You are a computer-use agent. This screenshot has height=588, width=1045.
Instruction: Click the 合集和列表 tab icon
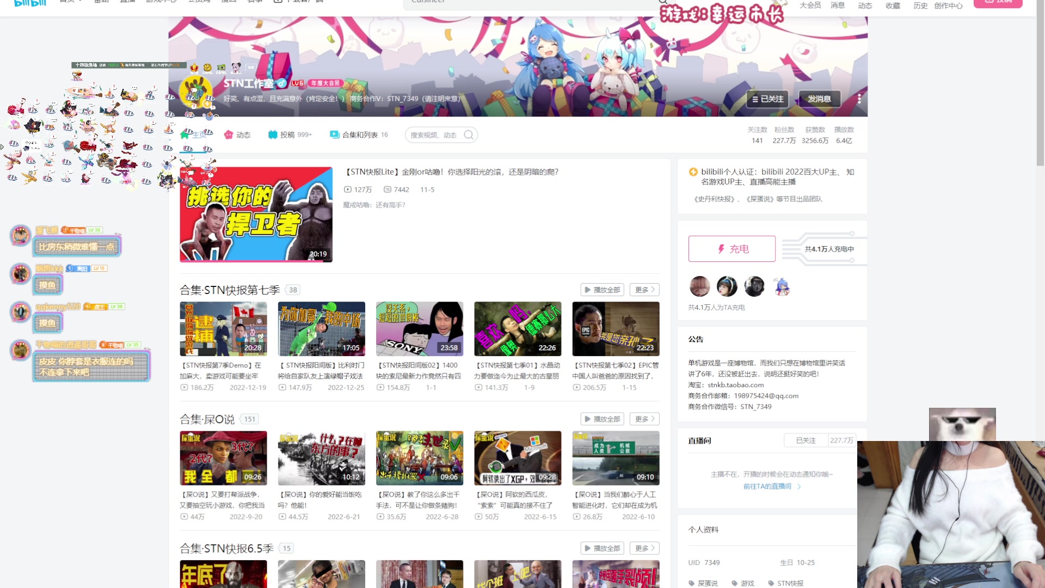point(334,134)
